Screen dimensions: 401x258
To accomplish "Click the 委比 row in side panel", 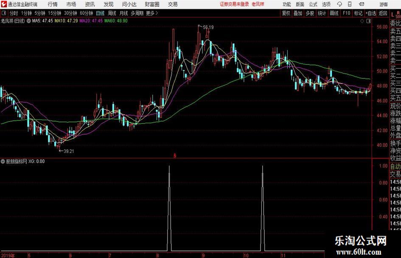I will coord(395,23).
